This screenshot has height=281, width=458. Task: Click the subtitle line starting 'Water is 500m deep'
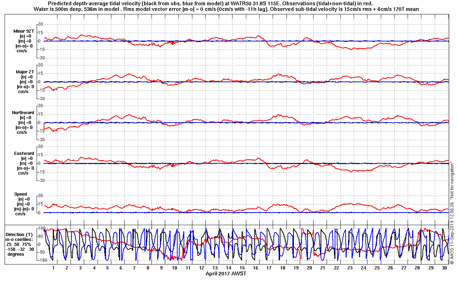click(x=226, y=9)
